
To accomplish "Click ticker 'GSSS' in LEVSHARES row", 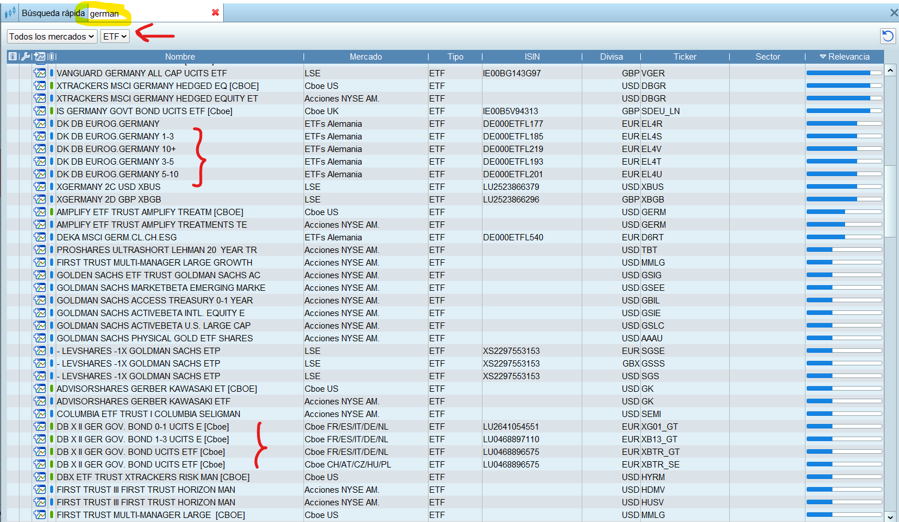I will 653,363.
